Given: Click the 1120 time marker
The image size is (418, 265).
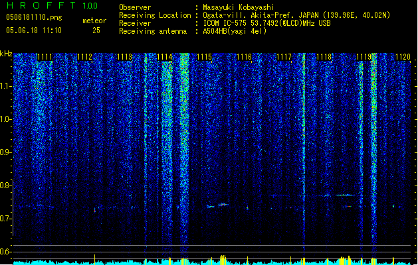Looking at the screenshot, I should (x=403, y=57).
